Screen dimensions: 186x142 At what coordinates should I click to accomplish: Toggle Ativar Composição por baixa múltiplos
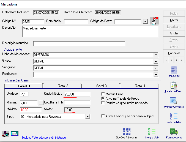103,116
